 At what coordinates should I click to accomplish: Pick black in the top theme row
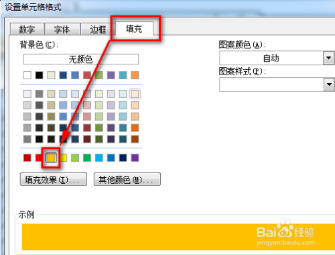39,75
